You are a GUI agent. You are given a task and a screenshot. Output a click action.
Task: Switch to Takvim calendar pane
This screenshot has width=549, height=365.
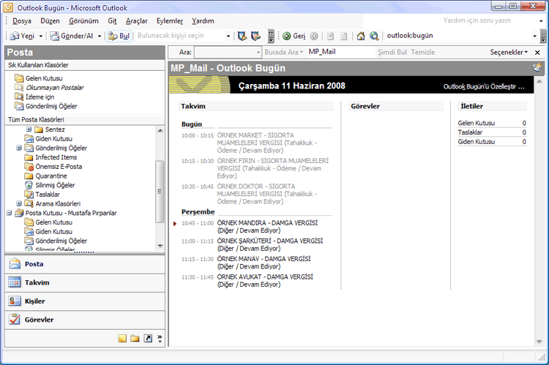85,283
